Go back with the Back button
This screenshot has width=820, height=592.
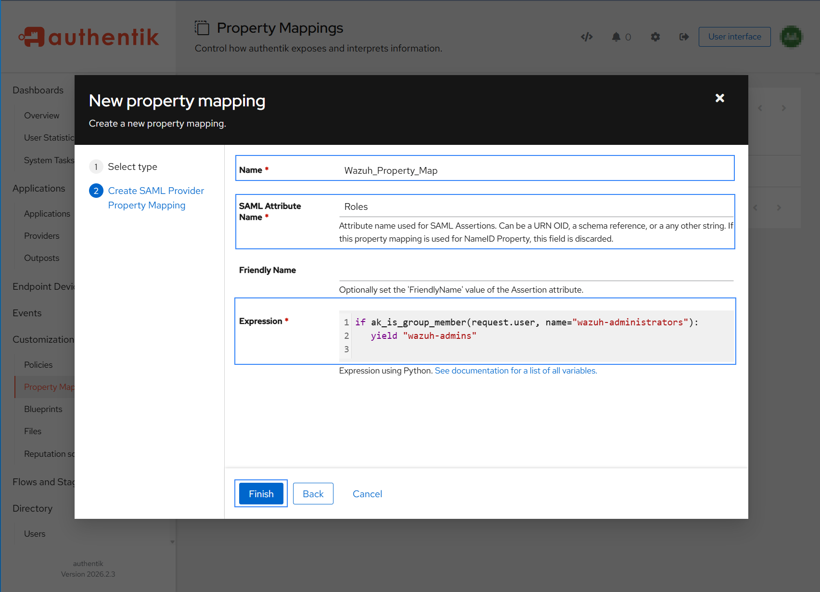pyautogui.click(x=313, y=494)
